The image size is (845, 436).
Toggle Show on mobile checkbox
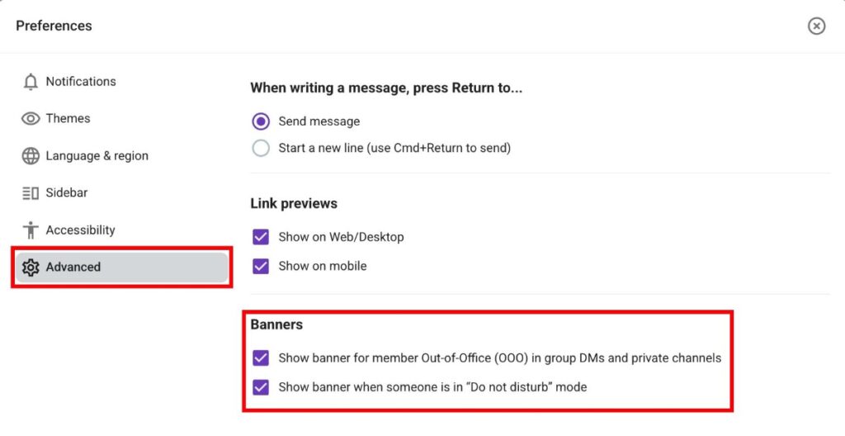pyautogui.click(x=261, y=266)
